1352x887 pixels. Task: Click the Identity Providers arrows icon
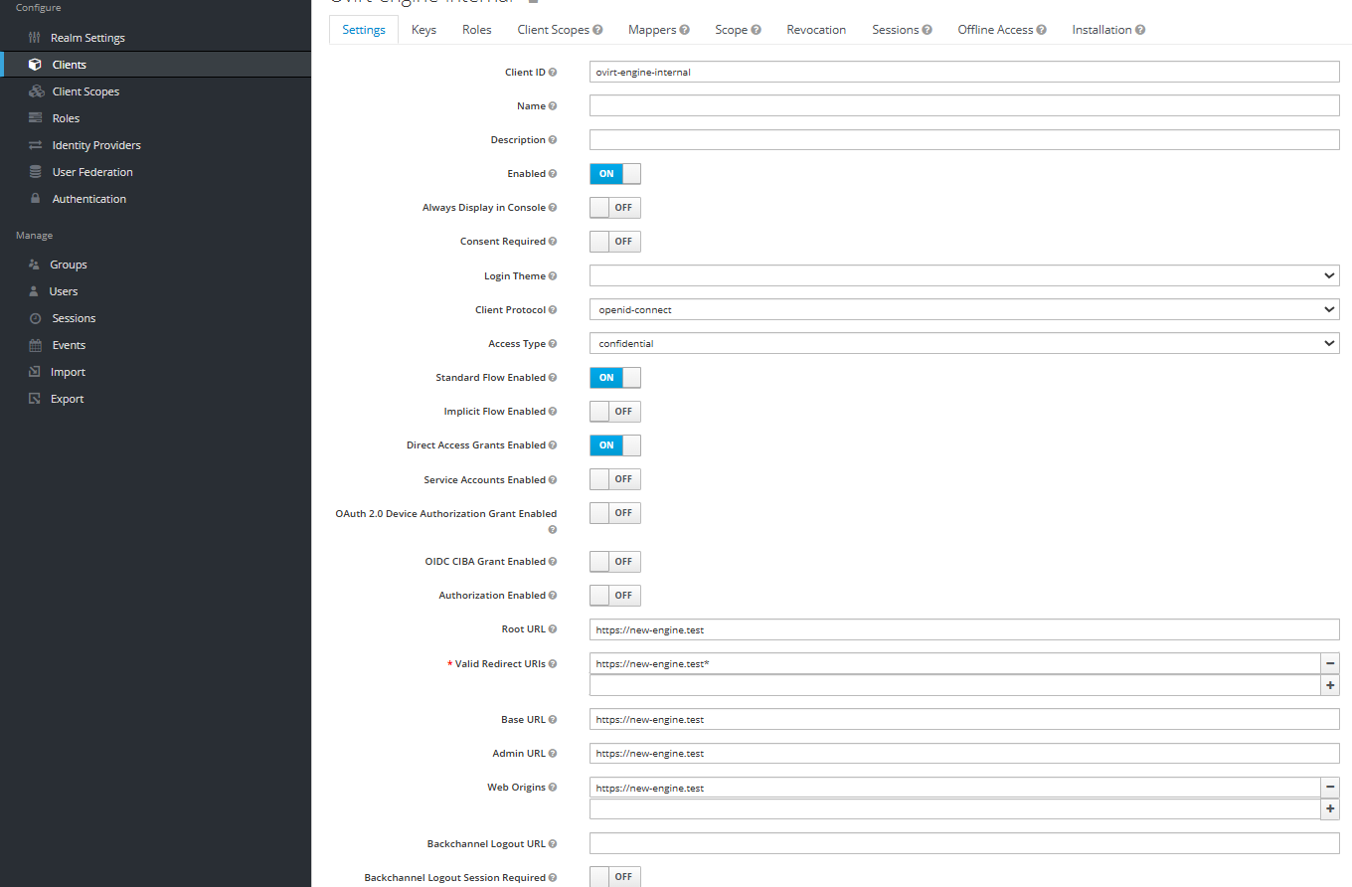(x=35, y=145)
